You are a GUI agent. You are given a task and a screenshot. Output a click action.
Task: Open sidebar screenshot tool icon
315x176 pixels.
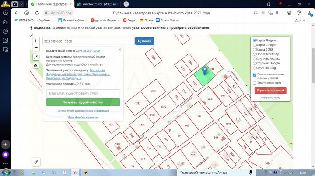pyautogui.click(x=5, y=50)
